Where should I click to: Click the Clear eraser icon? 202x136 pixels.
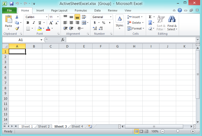click(150, 28)
